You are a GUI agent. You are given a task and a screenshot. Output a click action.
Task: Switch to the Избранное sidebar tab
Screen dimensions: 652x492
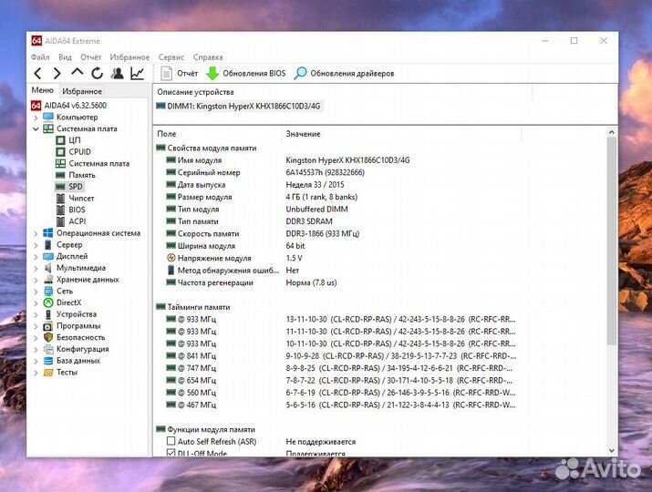pos(82,91)
